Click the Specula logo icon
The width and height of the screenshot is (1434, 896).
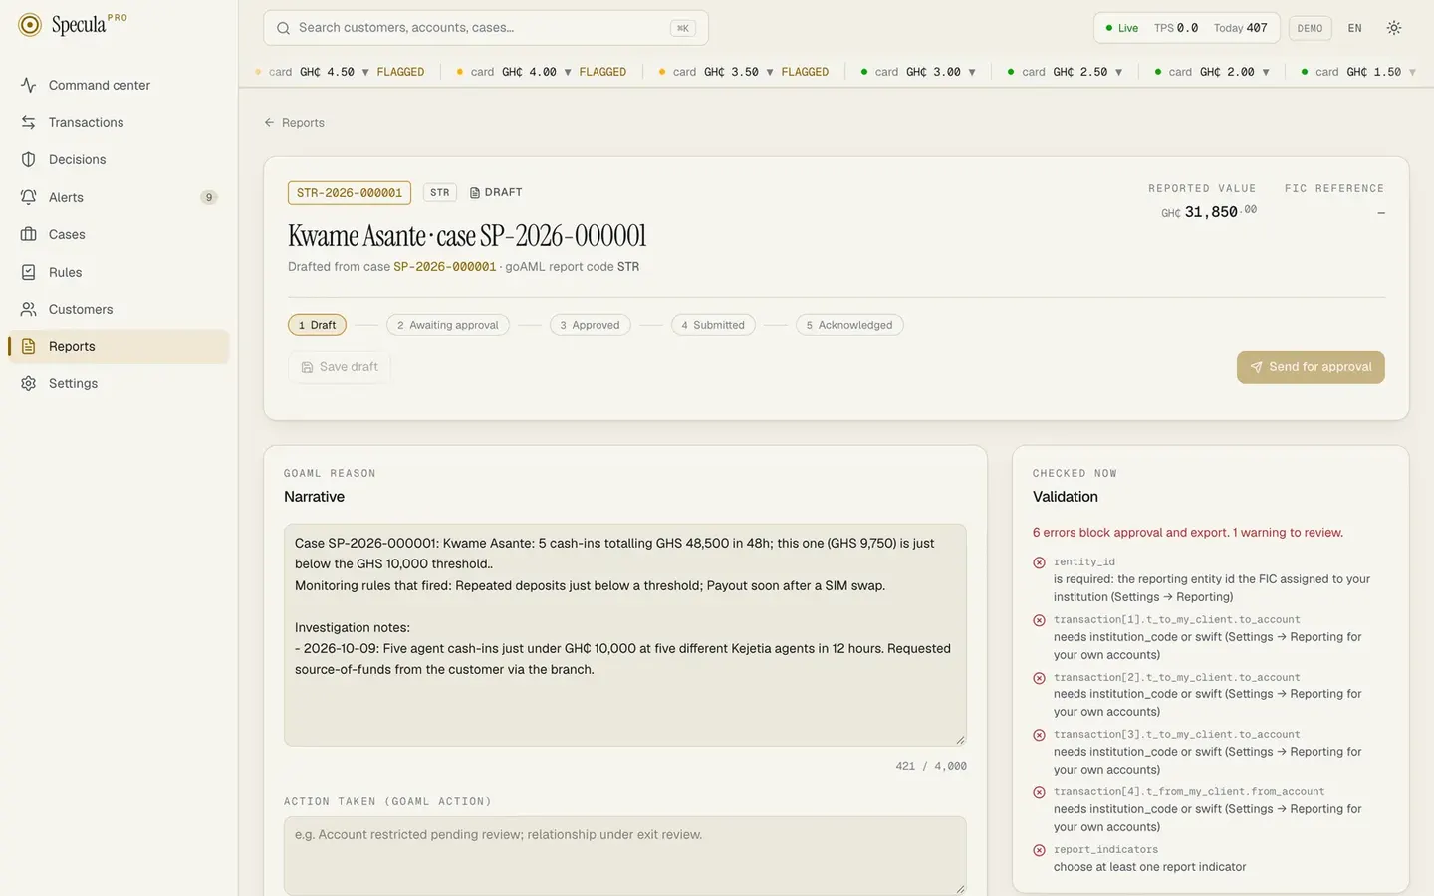pyautogui.click(x=30, y=25)
